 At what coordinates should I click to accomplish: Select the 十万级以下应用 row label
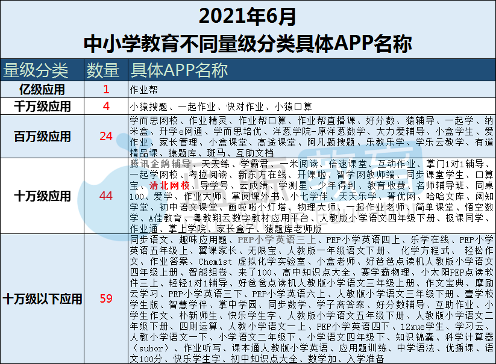[x=42, y=298]
